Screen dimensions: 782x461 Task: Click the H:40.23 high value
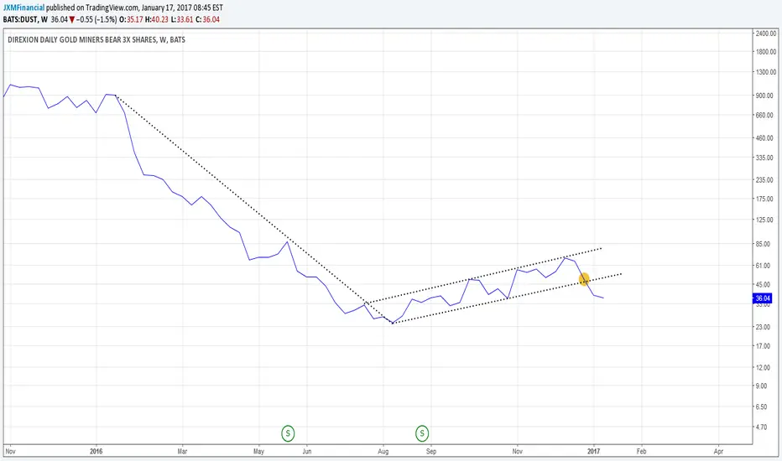tap(157, 19)
